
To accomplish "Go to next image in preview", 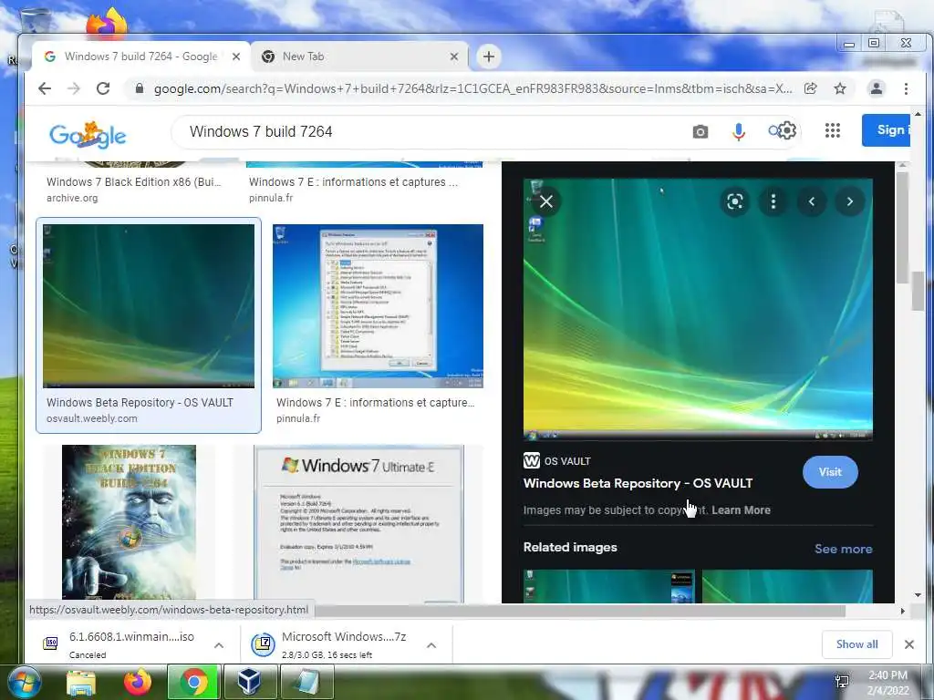I will point(849,201).
